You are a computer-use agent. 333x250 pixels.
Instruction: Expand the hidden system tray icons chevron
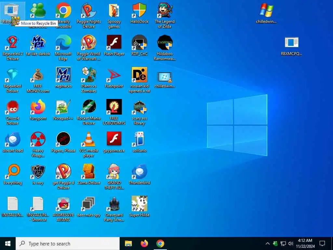(268, 243)
